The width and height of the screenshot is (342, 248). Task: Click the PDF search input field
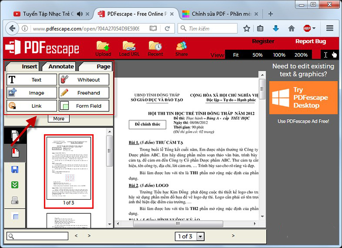37,236
